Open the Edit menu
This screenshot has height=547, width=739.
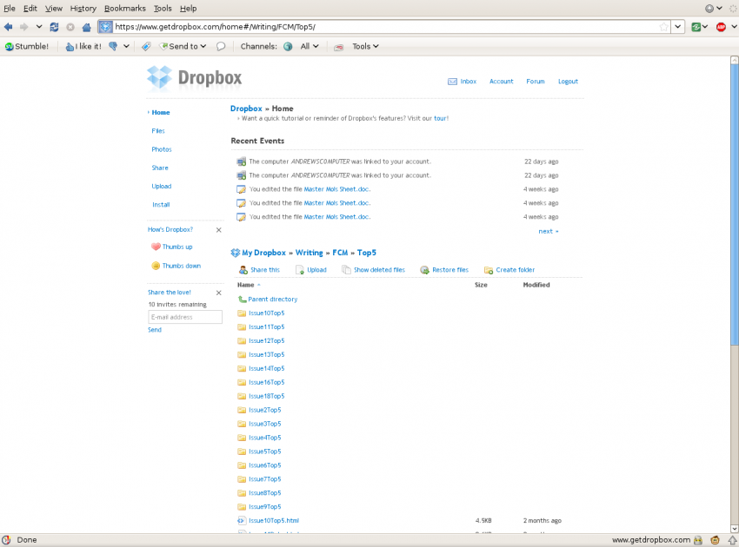(x=30, y=9)
